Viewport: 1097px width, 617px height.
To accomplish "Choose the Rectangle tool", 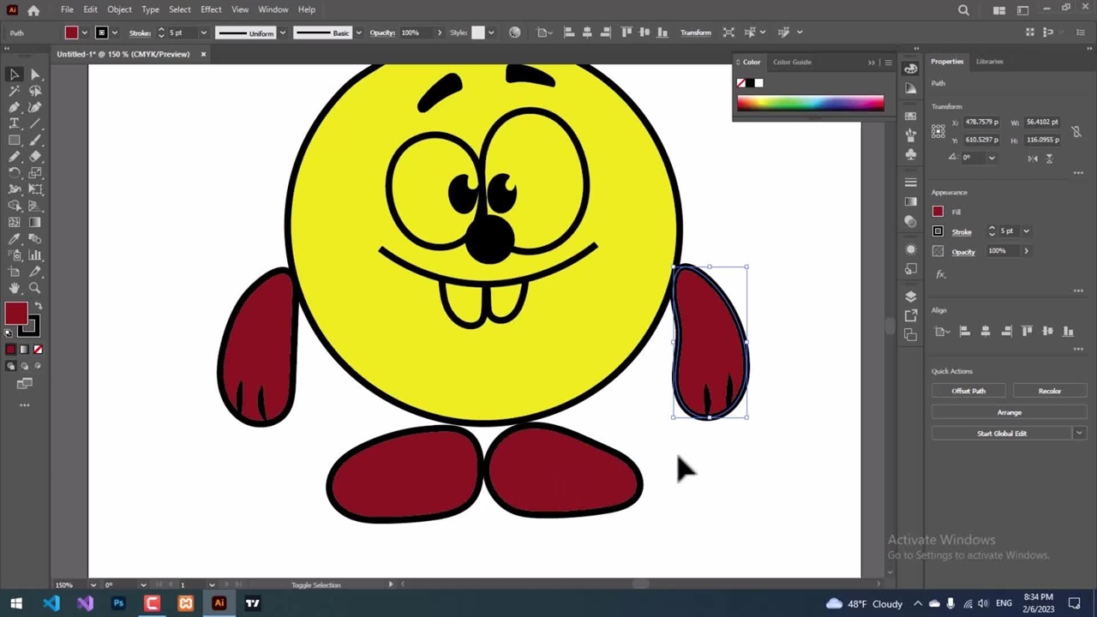I will pyautogui.click(x=15, y=140).
